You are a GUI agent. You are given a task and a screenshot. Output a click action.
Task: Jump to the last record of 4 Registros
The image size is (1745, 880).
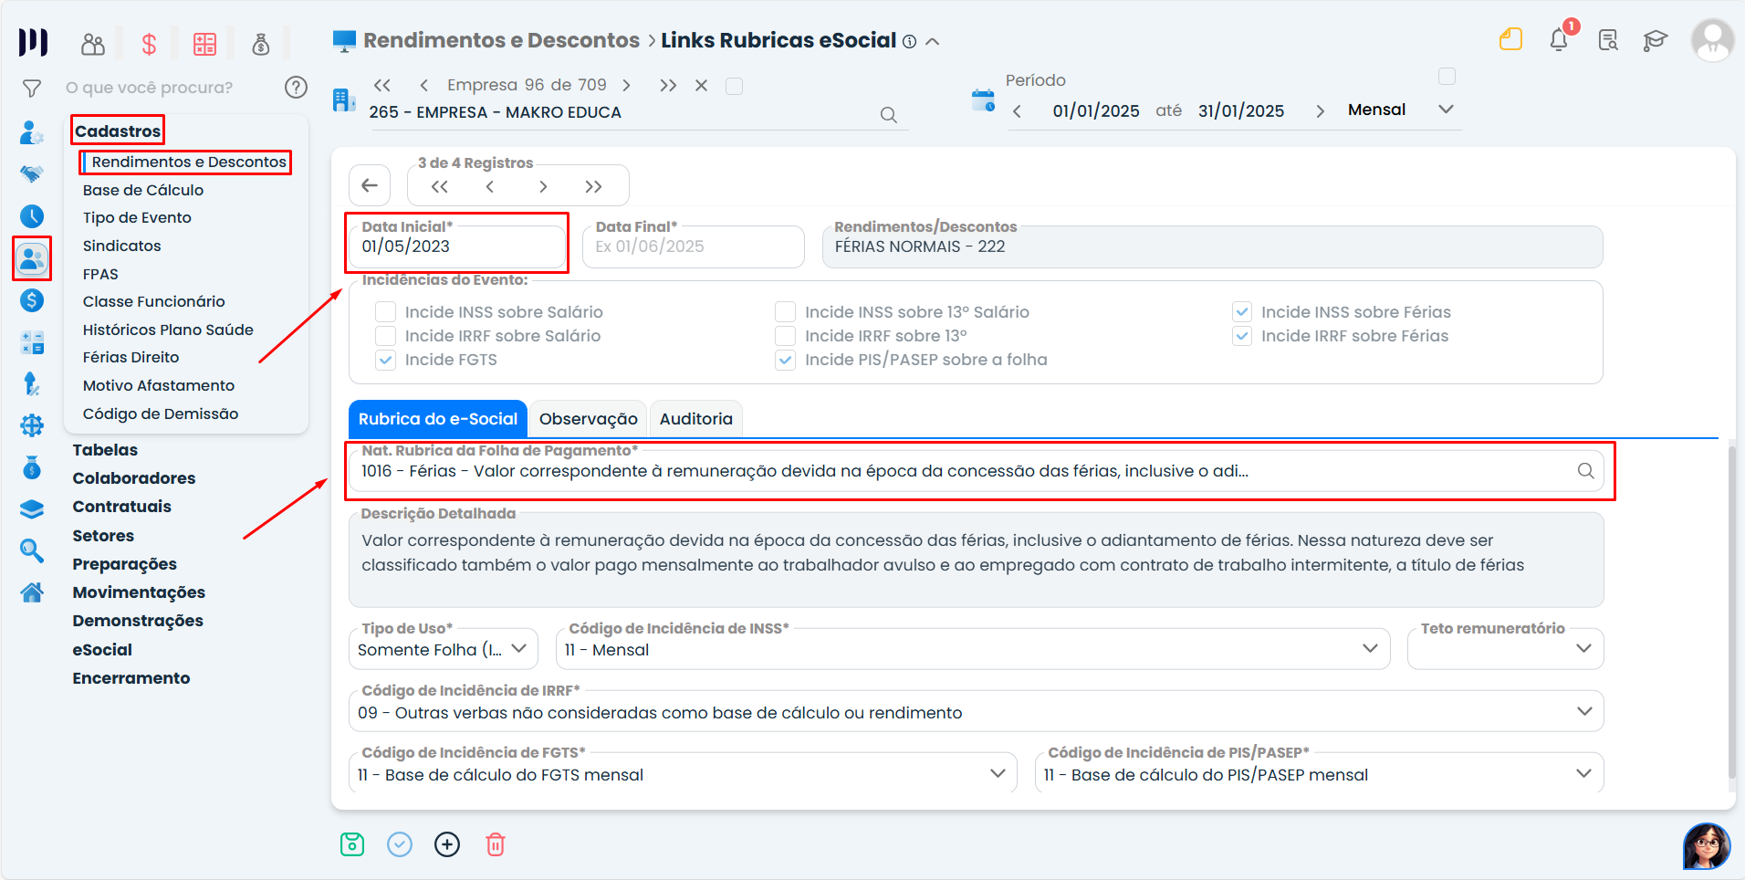pyautogui.click(x=593, y=186)
